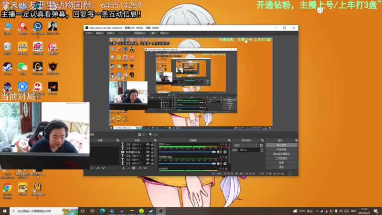The width and height of the screenshot is (382, 215).
Task: Lock the 文本 (GDI+) 5 source
Action: coord(152,145)
